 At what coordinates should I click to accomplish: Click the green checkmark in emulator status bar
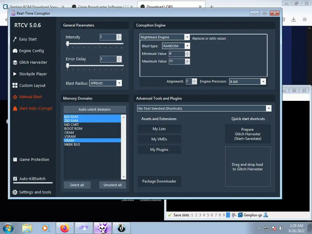pyautogui.click(x=169, y=215)
